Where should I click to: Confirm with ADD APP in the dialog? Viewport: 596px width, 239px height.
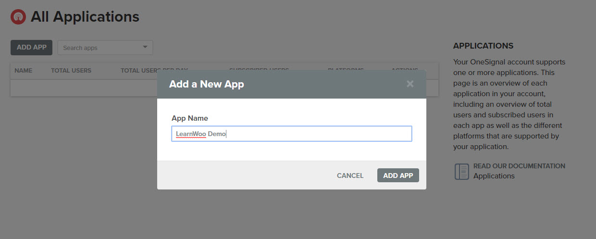[397, 176]
